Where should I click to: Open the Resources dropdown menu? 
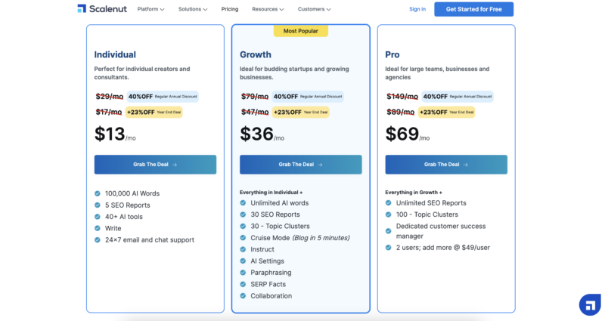268,9
